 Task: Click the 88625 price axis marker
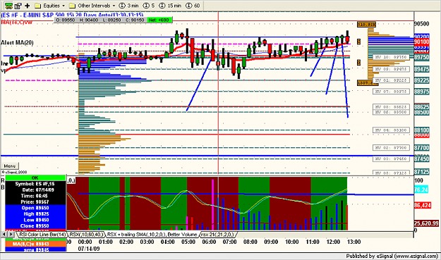pos(421,107)
